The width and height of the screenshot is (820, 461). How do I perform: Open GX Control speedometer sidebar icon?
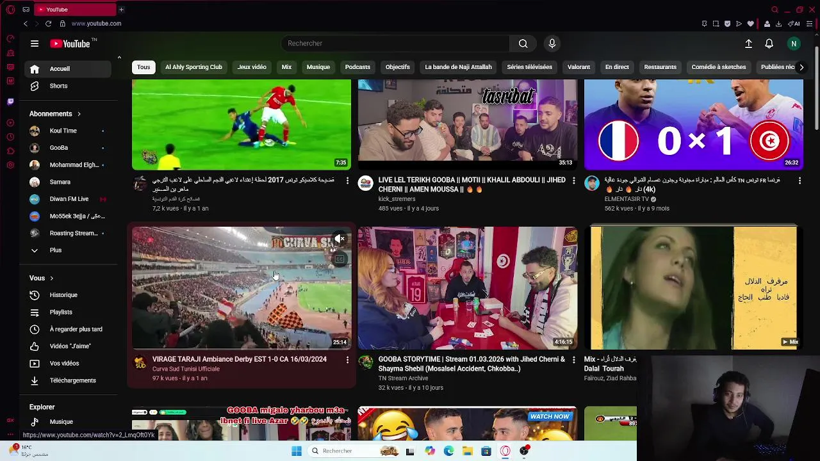click(10, 38)
